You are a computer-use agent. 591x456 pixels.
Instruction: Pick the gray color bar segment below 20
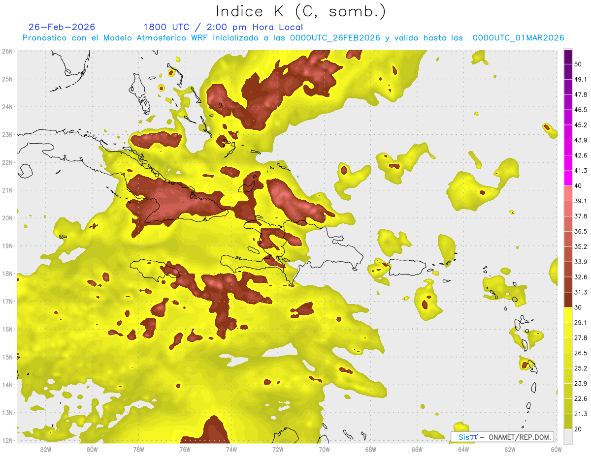click(x=568, y=436)
